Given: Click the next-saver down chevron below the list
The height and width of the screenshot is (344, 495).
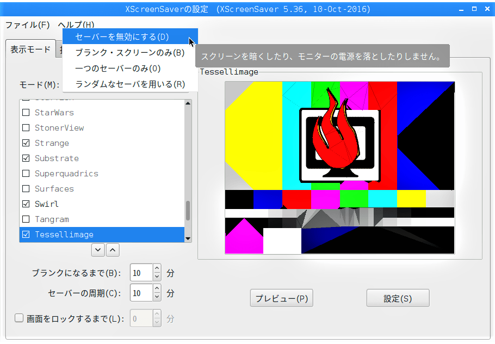Looking at the screenshot, I should pyautogui.click(x=98, y=250).
